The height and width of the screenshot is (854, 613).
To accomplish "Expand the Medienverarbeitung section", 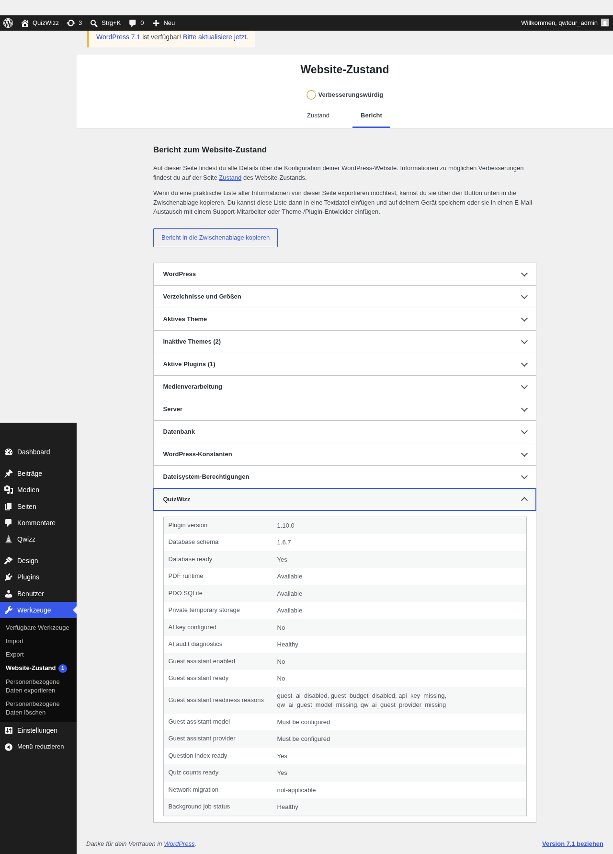I will pos(345,387).
